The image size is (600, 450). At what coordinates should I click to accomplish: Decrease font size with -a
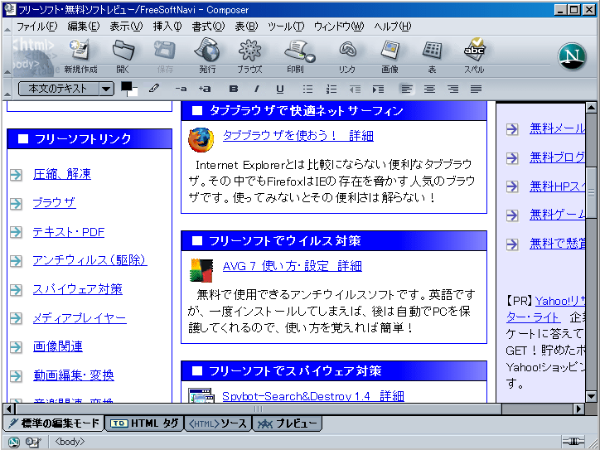(x=181, y=89)
